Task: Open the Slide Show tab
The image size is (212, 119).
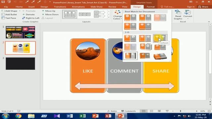Action: pyautogui.click(x=96, y=7)
